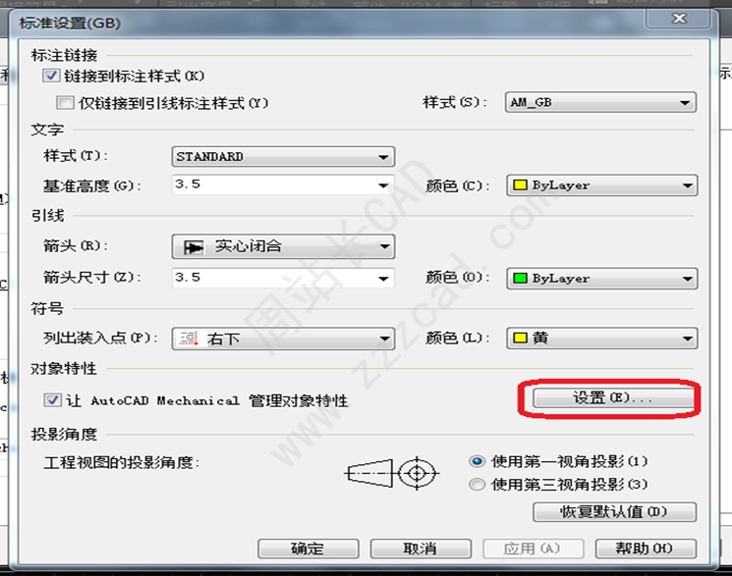Confirm with the 确定 button
The image size is (732, 576).
tap(309, 549)
